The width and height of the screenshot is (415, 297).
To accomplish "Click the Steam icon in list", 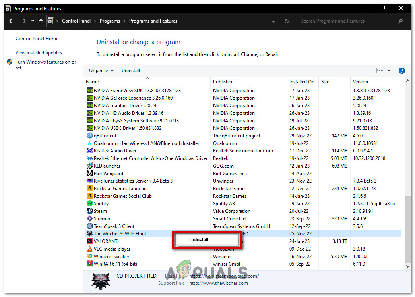I will point(90,211).
